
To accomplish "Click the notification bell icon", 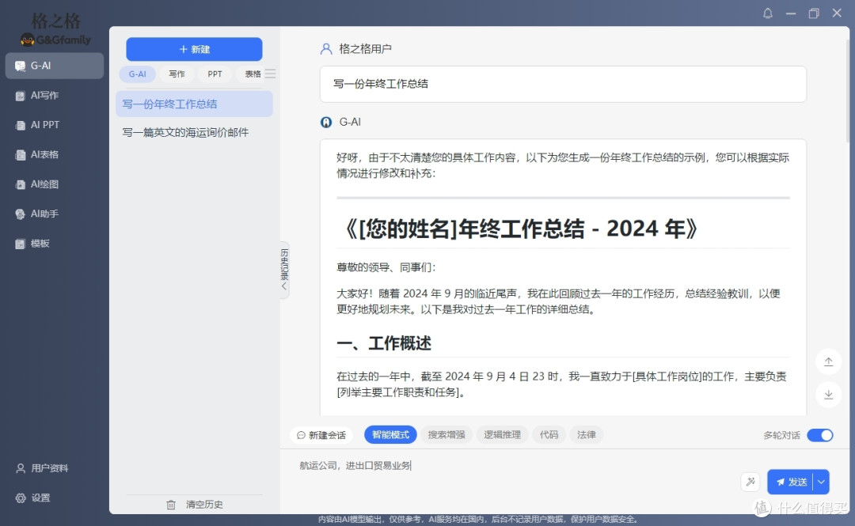I will [768, 13].
